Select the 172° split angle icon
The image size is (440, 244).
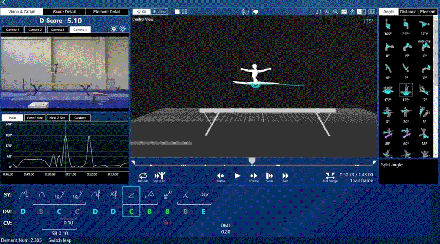click(x=388, y=90)
